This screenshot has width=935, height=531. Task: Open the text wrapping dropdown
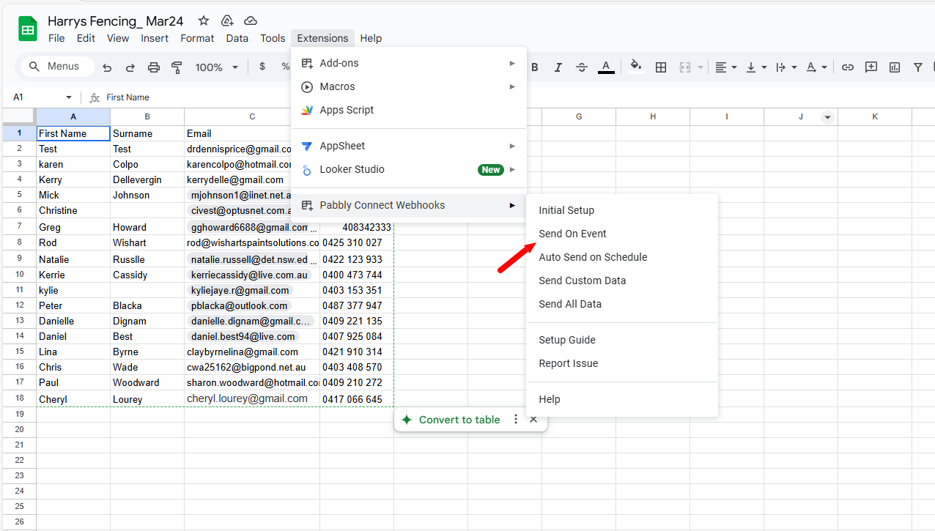786,67
